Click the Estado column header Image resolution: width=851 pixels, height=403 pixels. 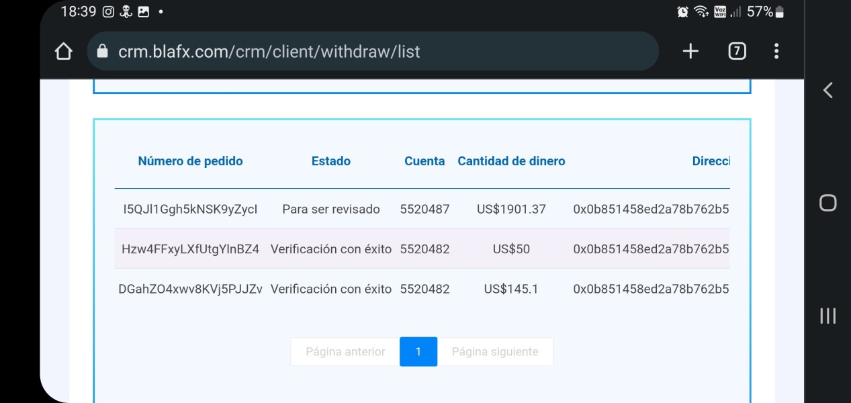tap(331, 161)
